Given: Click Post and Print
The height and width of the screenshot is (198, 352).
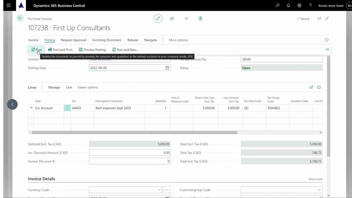Looking at the screenshot, I should pos(60,50).
